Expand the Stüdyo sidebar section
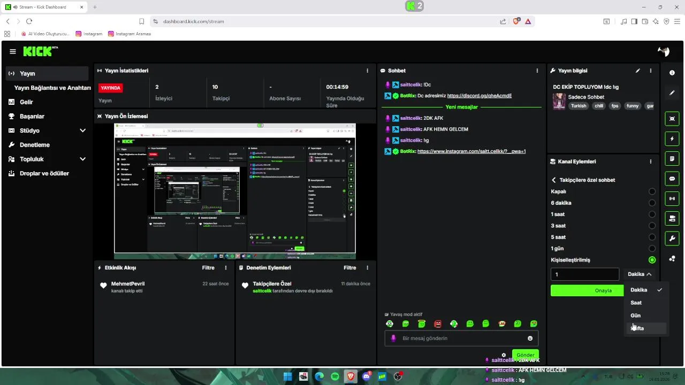This screenshot has width=685, height=385. coord(82,130)
